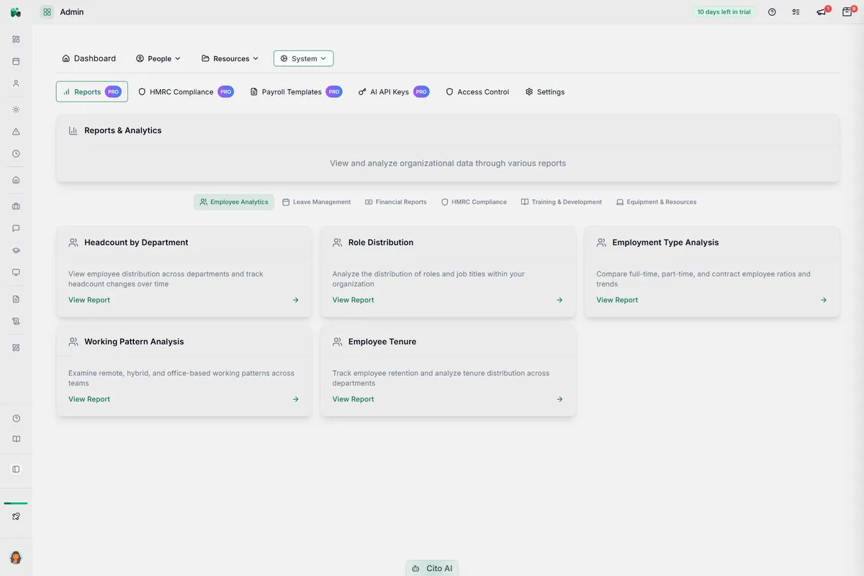864x576 pixels.
Task: Switch to Financial Reports category
Action: click(x=396, y=202)
